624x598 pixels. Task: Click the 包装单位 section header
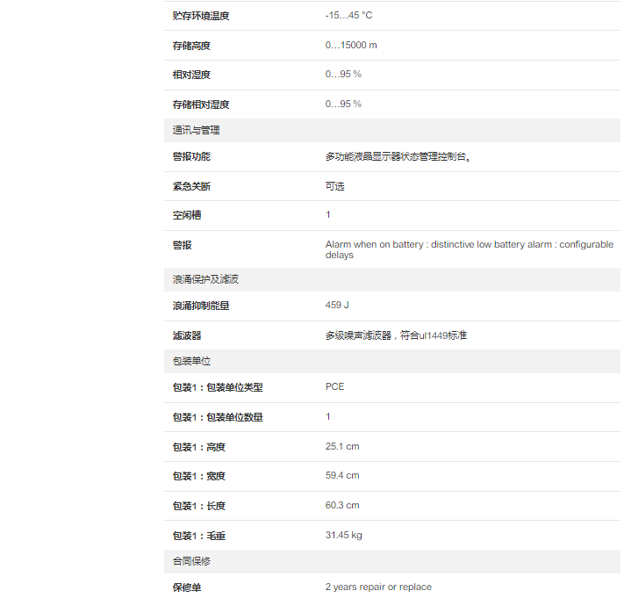(x=191, y=361)
